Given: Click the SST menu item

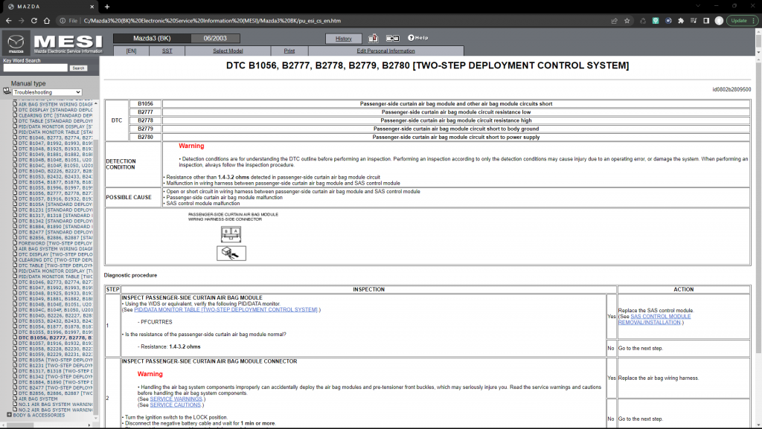Looking at the screenshot, I should 167,51.
